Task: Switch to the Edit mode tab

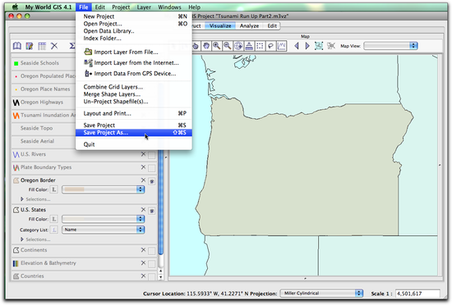Action: (272, 26)
